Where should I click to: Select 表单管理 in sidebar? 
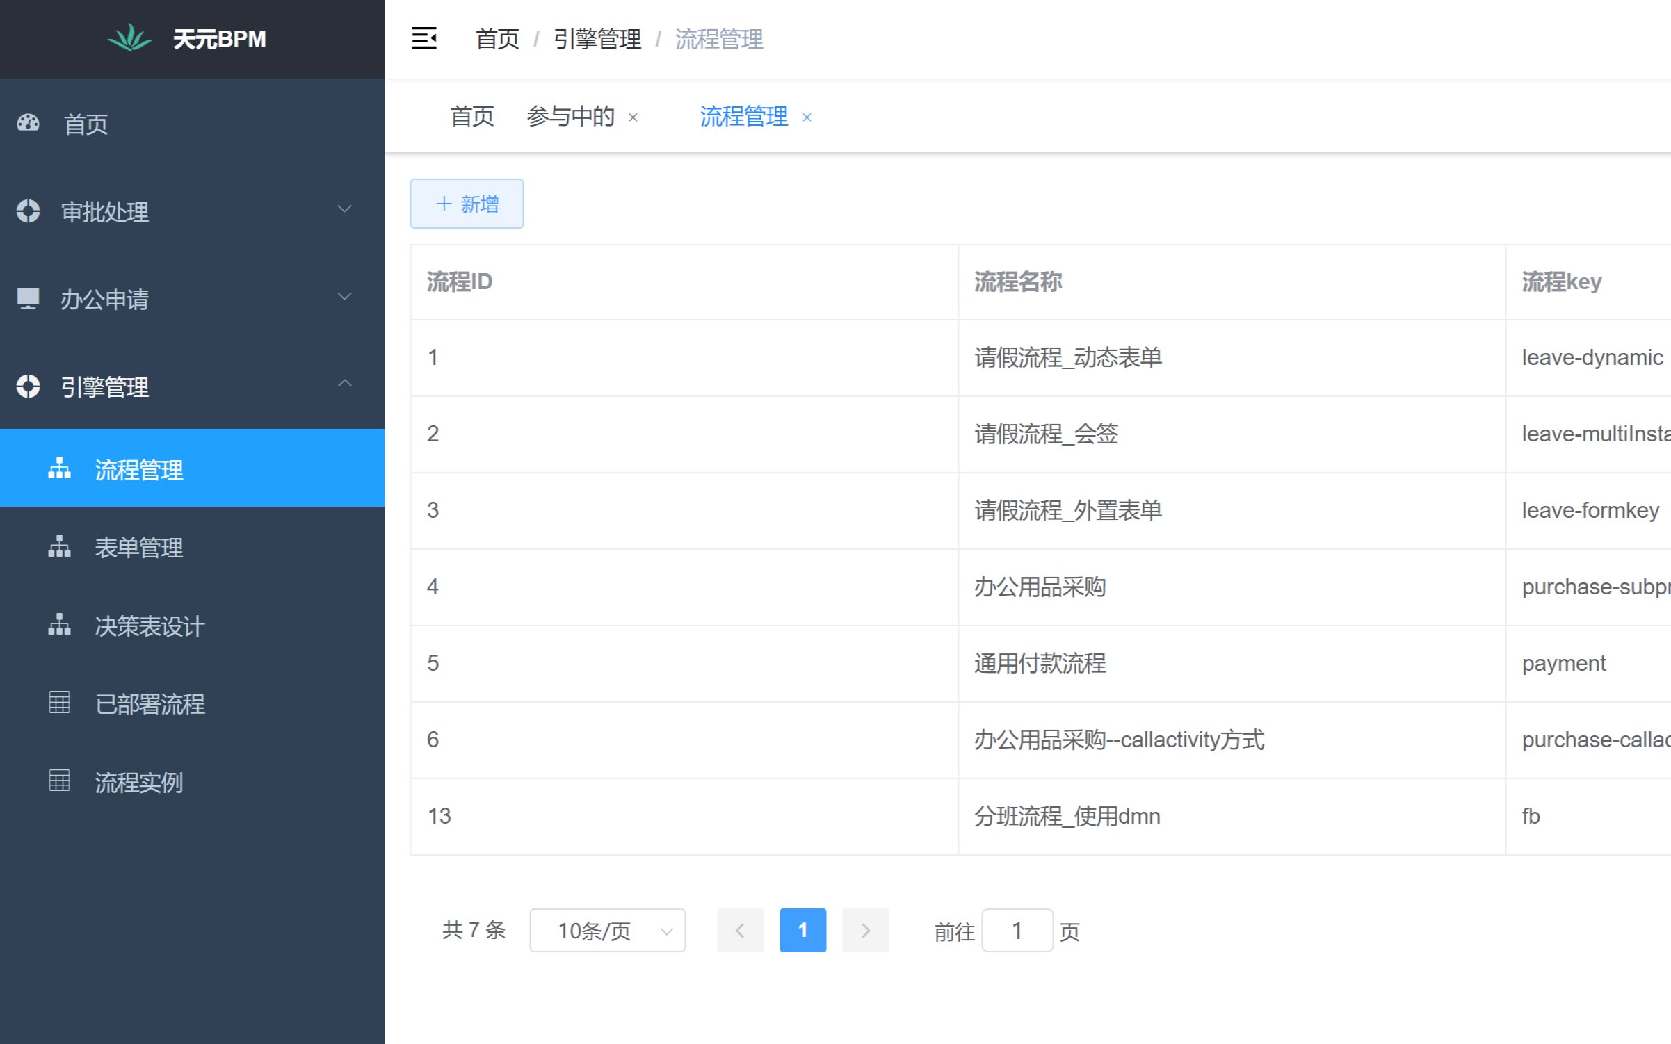point(192,547)
